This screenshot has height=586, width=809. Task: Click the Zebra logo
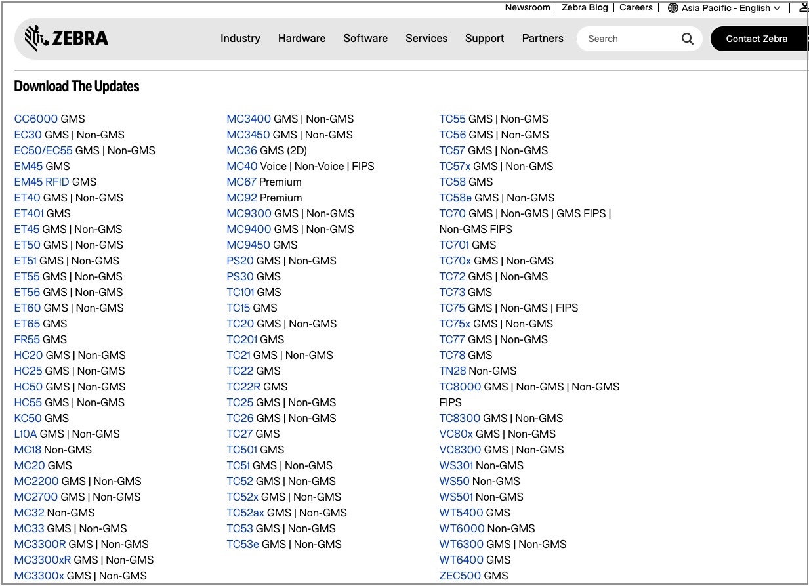[66, 39]
